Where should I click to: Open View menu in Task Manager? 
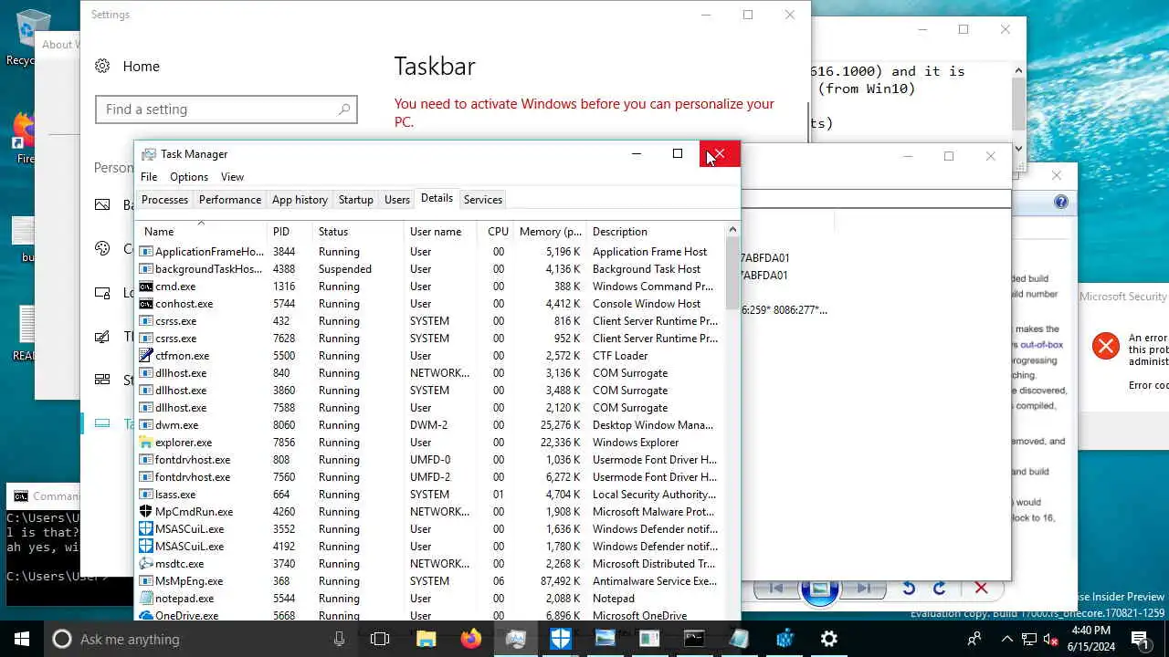pos(232,177)
